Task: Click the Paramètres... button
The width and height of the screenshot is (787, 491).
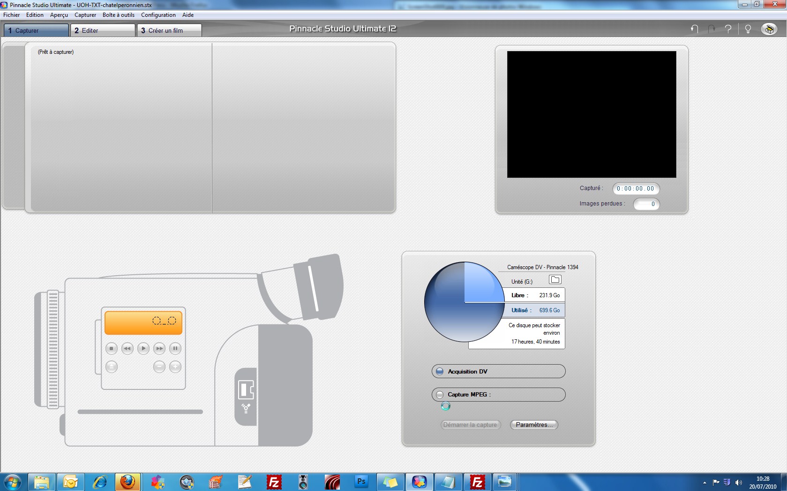Action: coord(534,425)
